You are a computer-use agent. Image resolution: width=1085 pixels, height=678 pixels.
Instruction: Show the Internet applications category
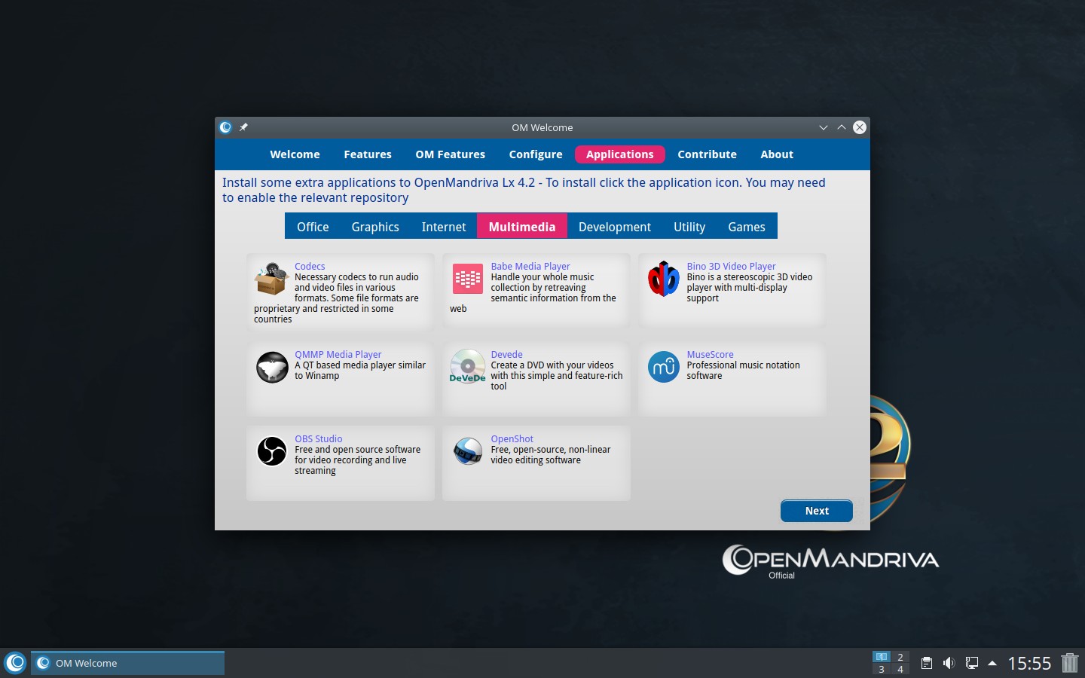tap(444, 227)
